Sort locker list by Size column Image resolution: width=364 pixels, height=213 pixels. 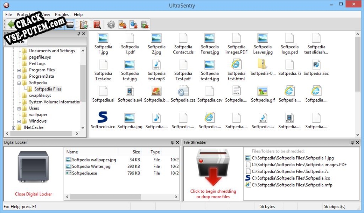click(x=130, y=152)
